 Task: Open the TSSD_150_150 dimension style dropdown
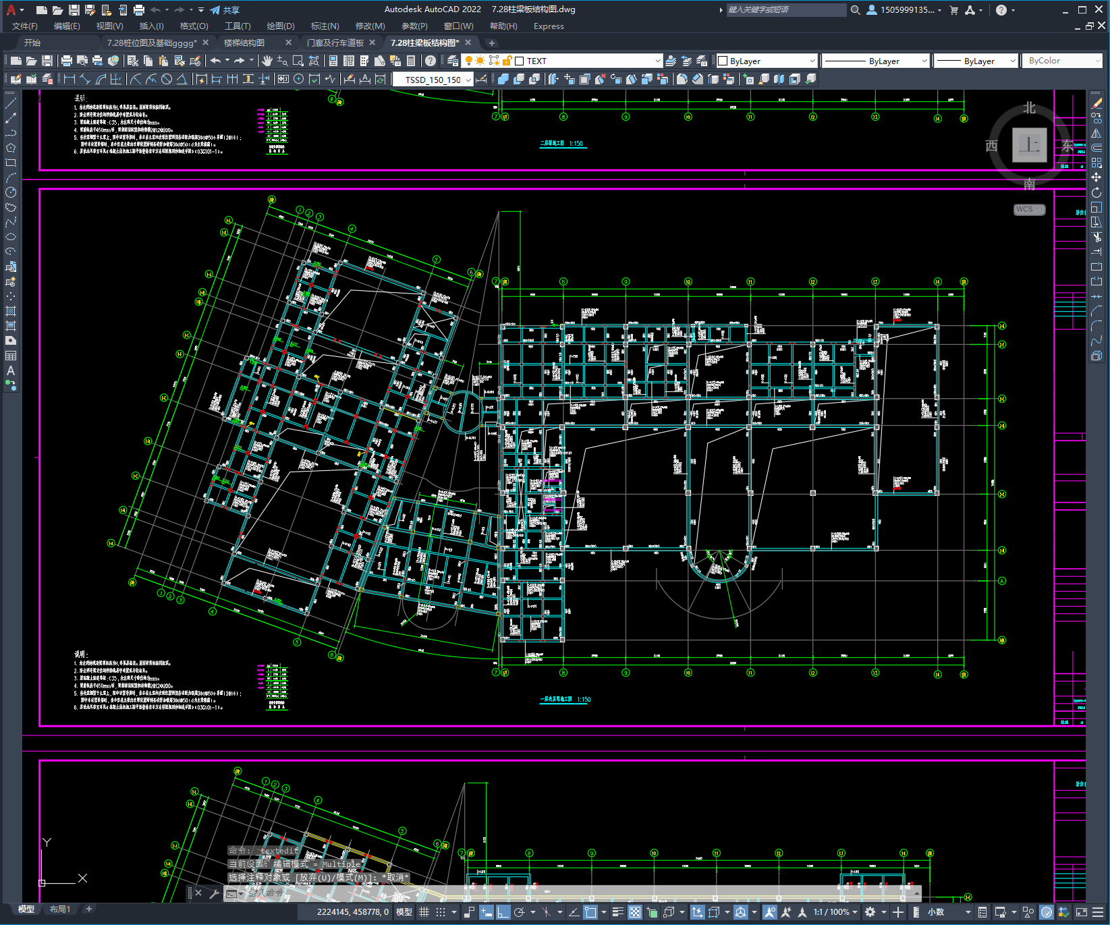468,80
